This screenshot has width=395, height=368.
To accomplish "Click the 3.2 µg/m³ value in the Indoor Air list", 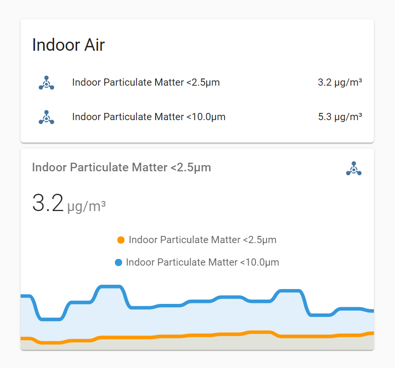I will coord(339,82).
